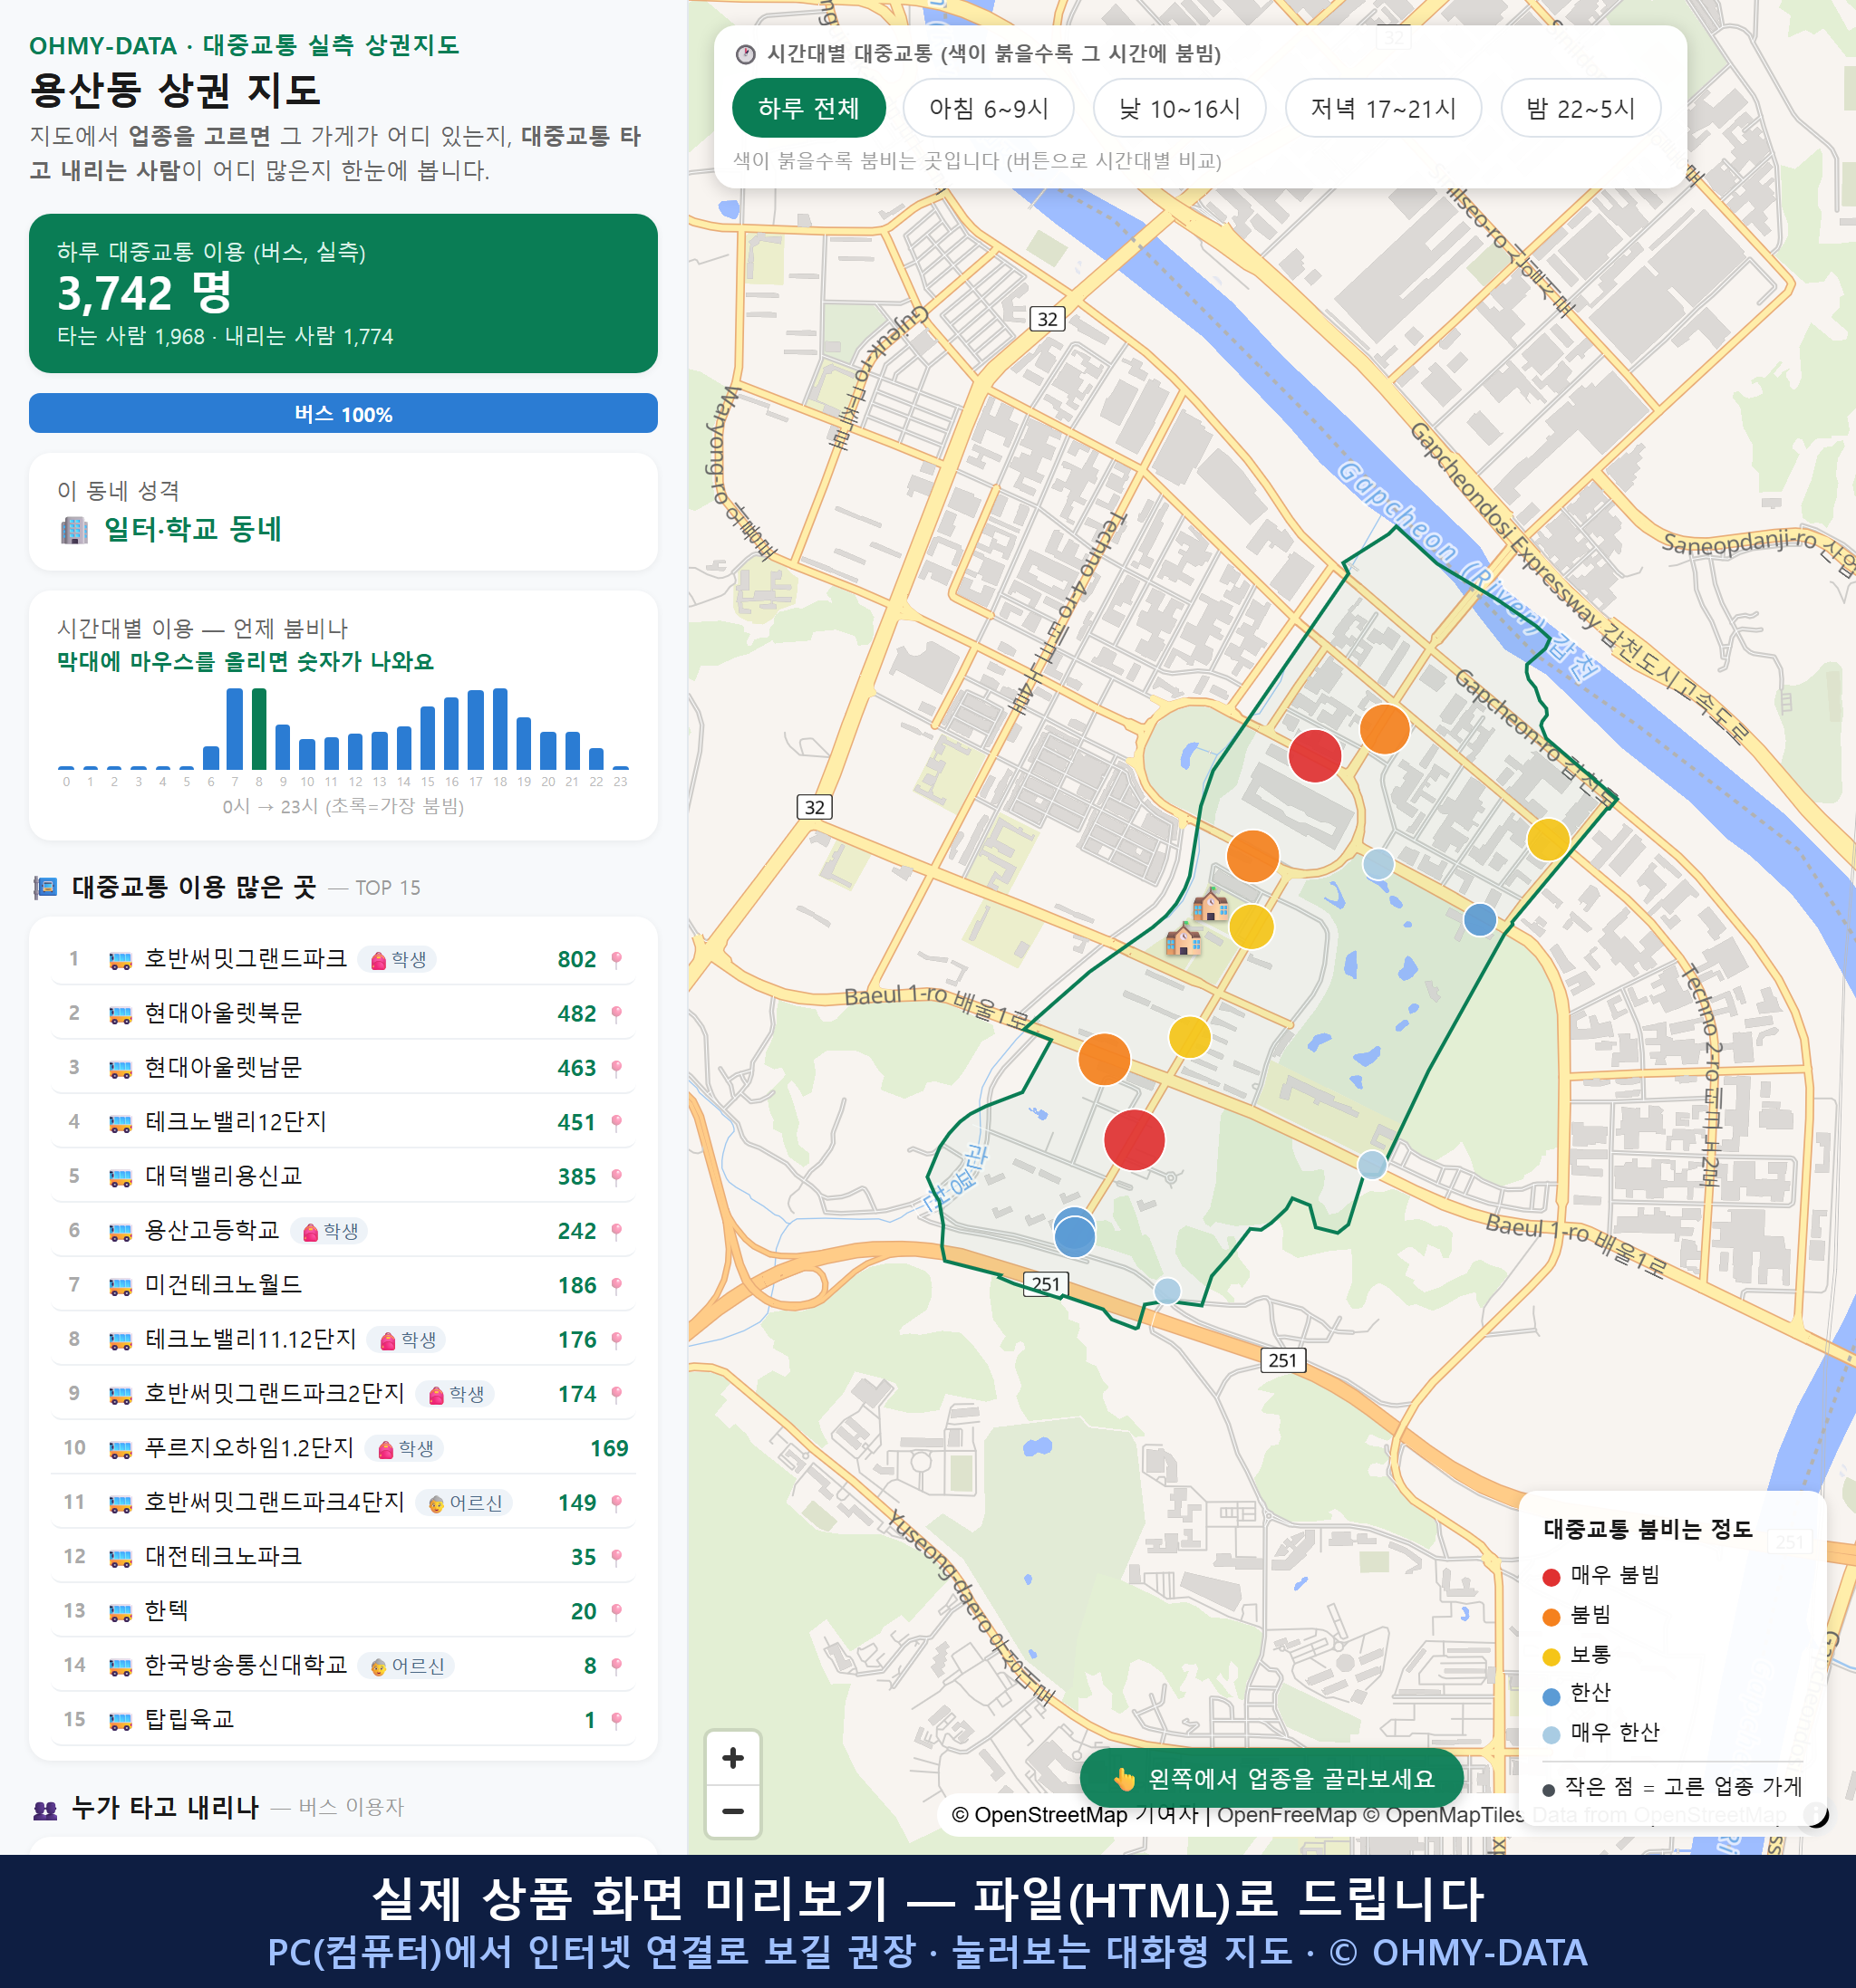This screenshot has height=1988, width=1856.
Task: Click the 169 count for 푸르지오하임1.2단지
Action: 609,1448
